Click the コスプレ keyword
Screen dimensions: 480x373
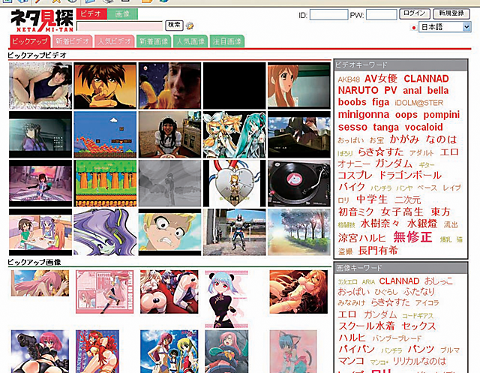[x=355, y=176]
